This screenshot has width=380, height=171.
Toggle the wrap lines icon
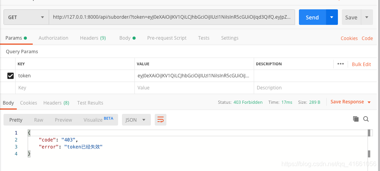161,120
